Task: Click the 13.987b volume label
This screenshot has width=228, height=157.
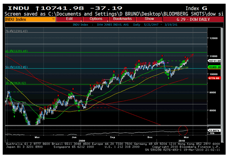Action: pyautogui.click(x=214, y=131)
